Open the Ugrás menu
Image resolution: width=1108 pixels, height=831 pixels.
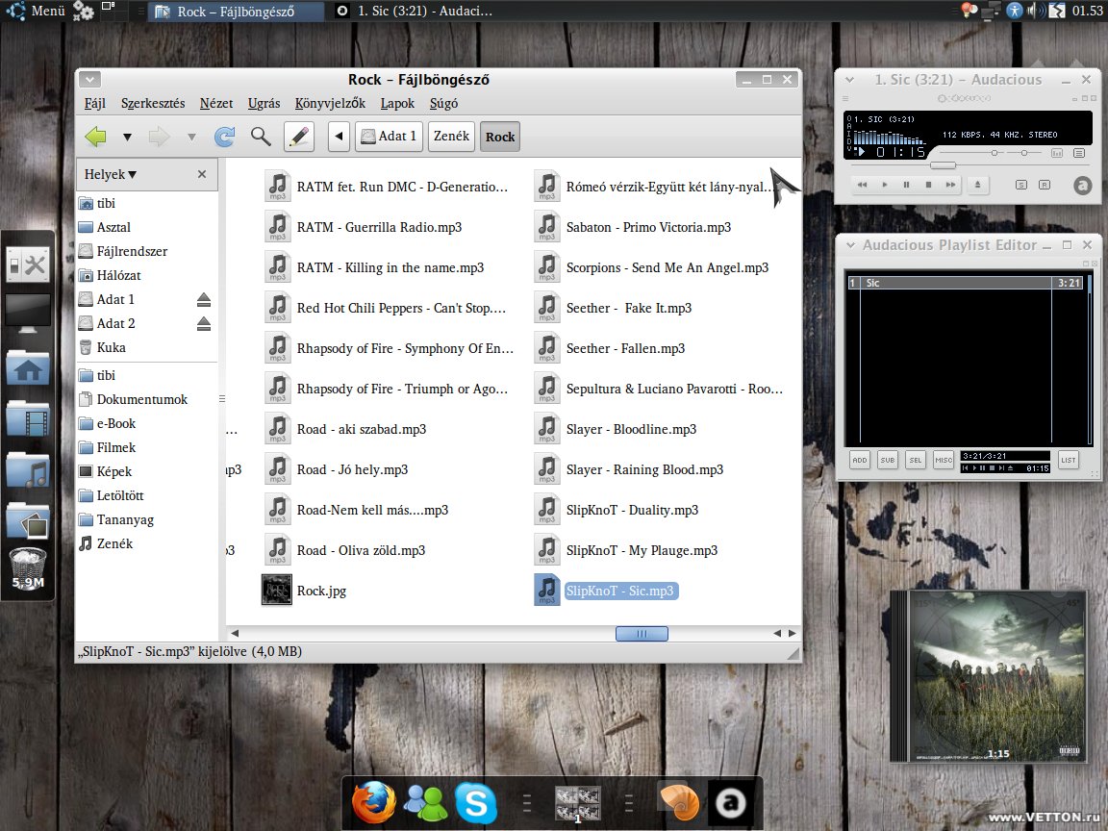click(264, 103)
